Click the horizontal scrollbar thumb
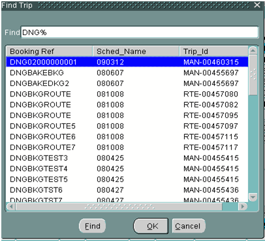265x241 pixels. click(x=119, y=206)
